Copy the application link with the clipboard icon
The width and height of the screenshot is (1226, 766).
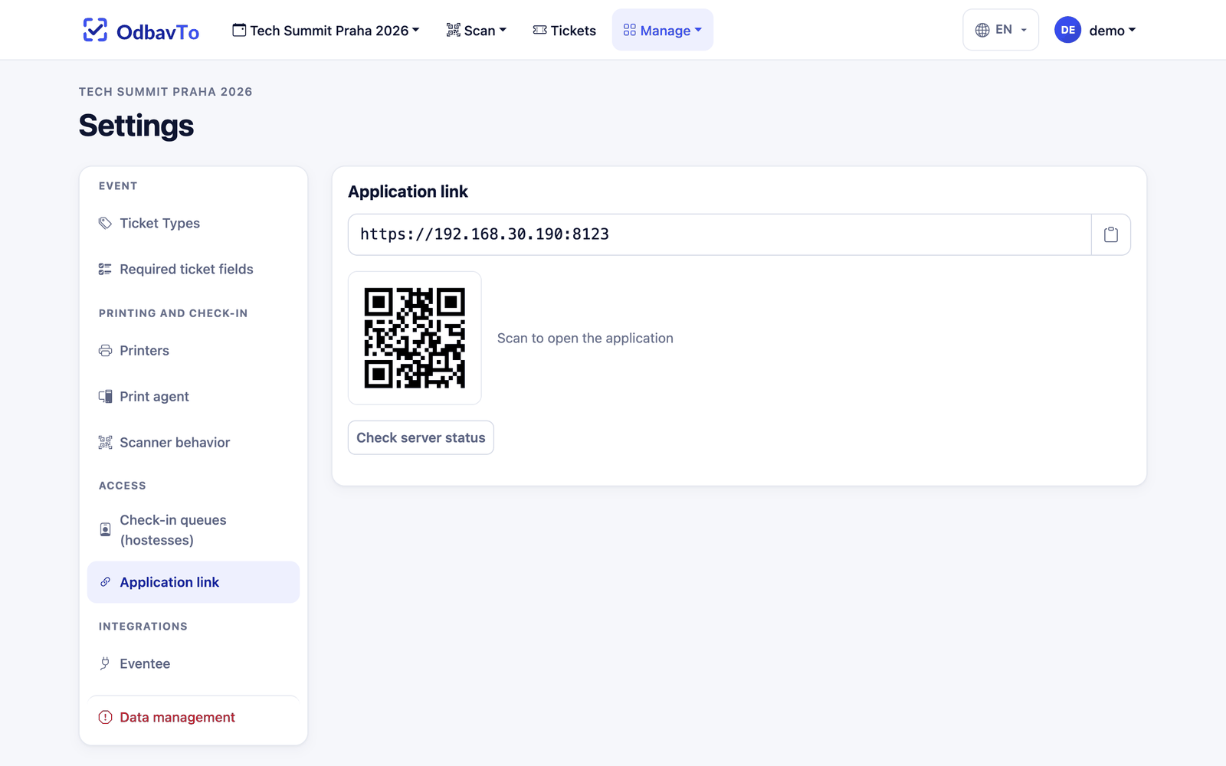[x=1111, y=234]
